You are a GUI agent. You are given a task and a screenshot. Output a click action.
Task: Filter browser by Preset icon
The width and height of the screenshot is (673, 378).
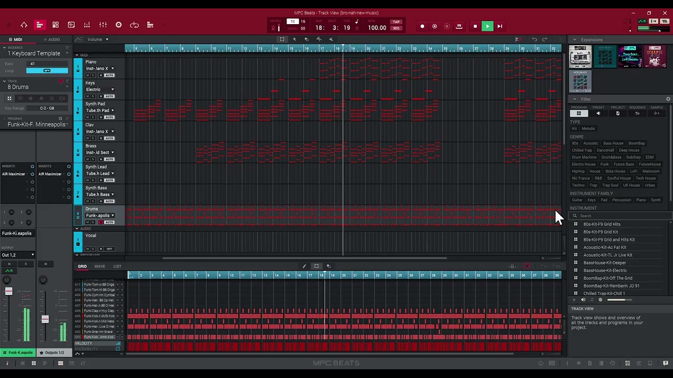pyautogui.click(x=598, y=113)
